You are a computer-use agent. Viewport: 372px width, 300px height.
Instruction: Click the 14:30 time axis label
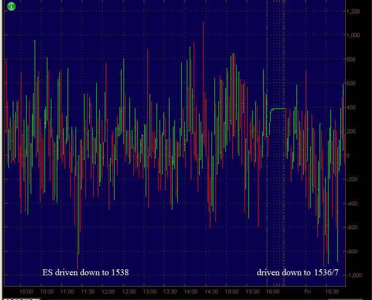211,292
